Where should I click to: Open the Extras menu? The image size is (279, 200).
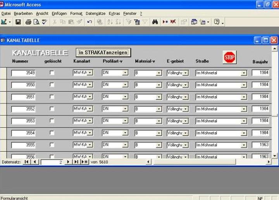[114, 14]
